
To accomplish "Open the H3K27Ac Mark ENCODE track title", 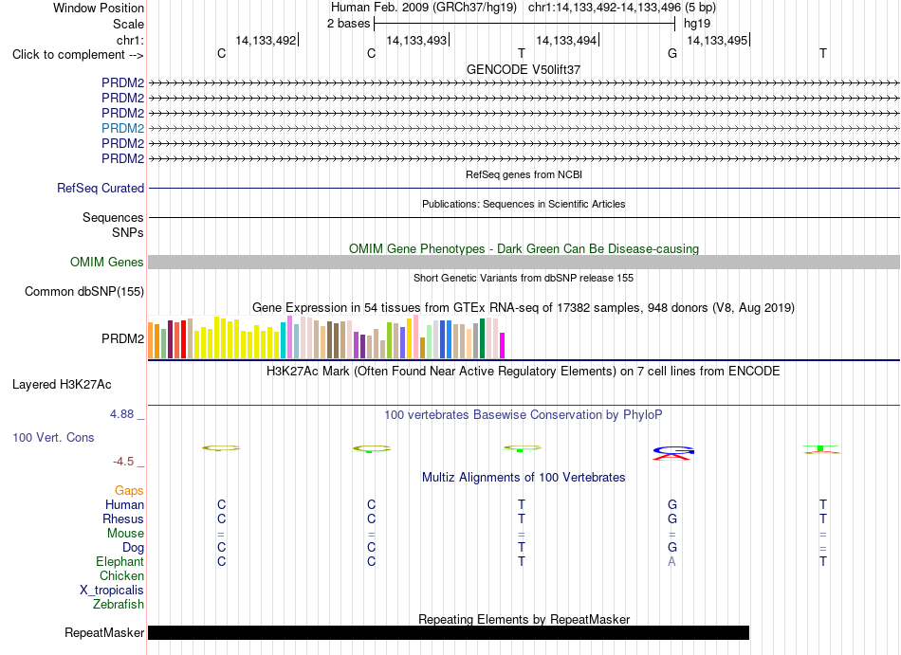I will point(524,371).
